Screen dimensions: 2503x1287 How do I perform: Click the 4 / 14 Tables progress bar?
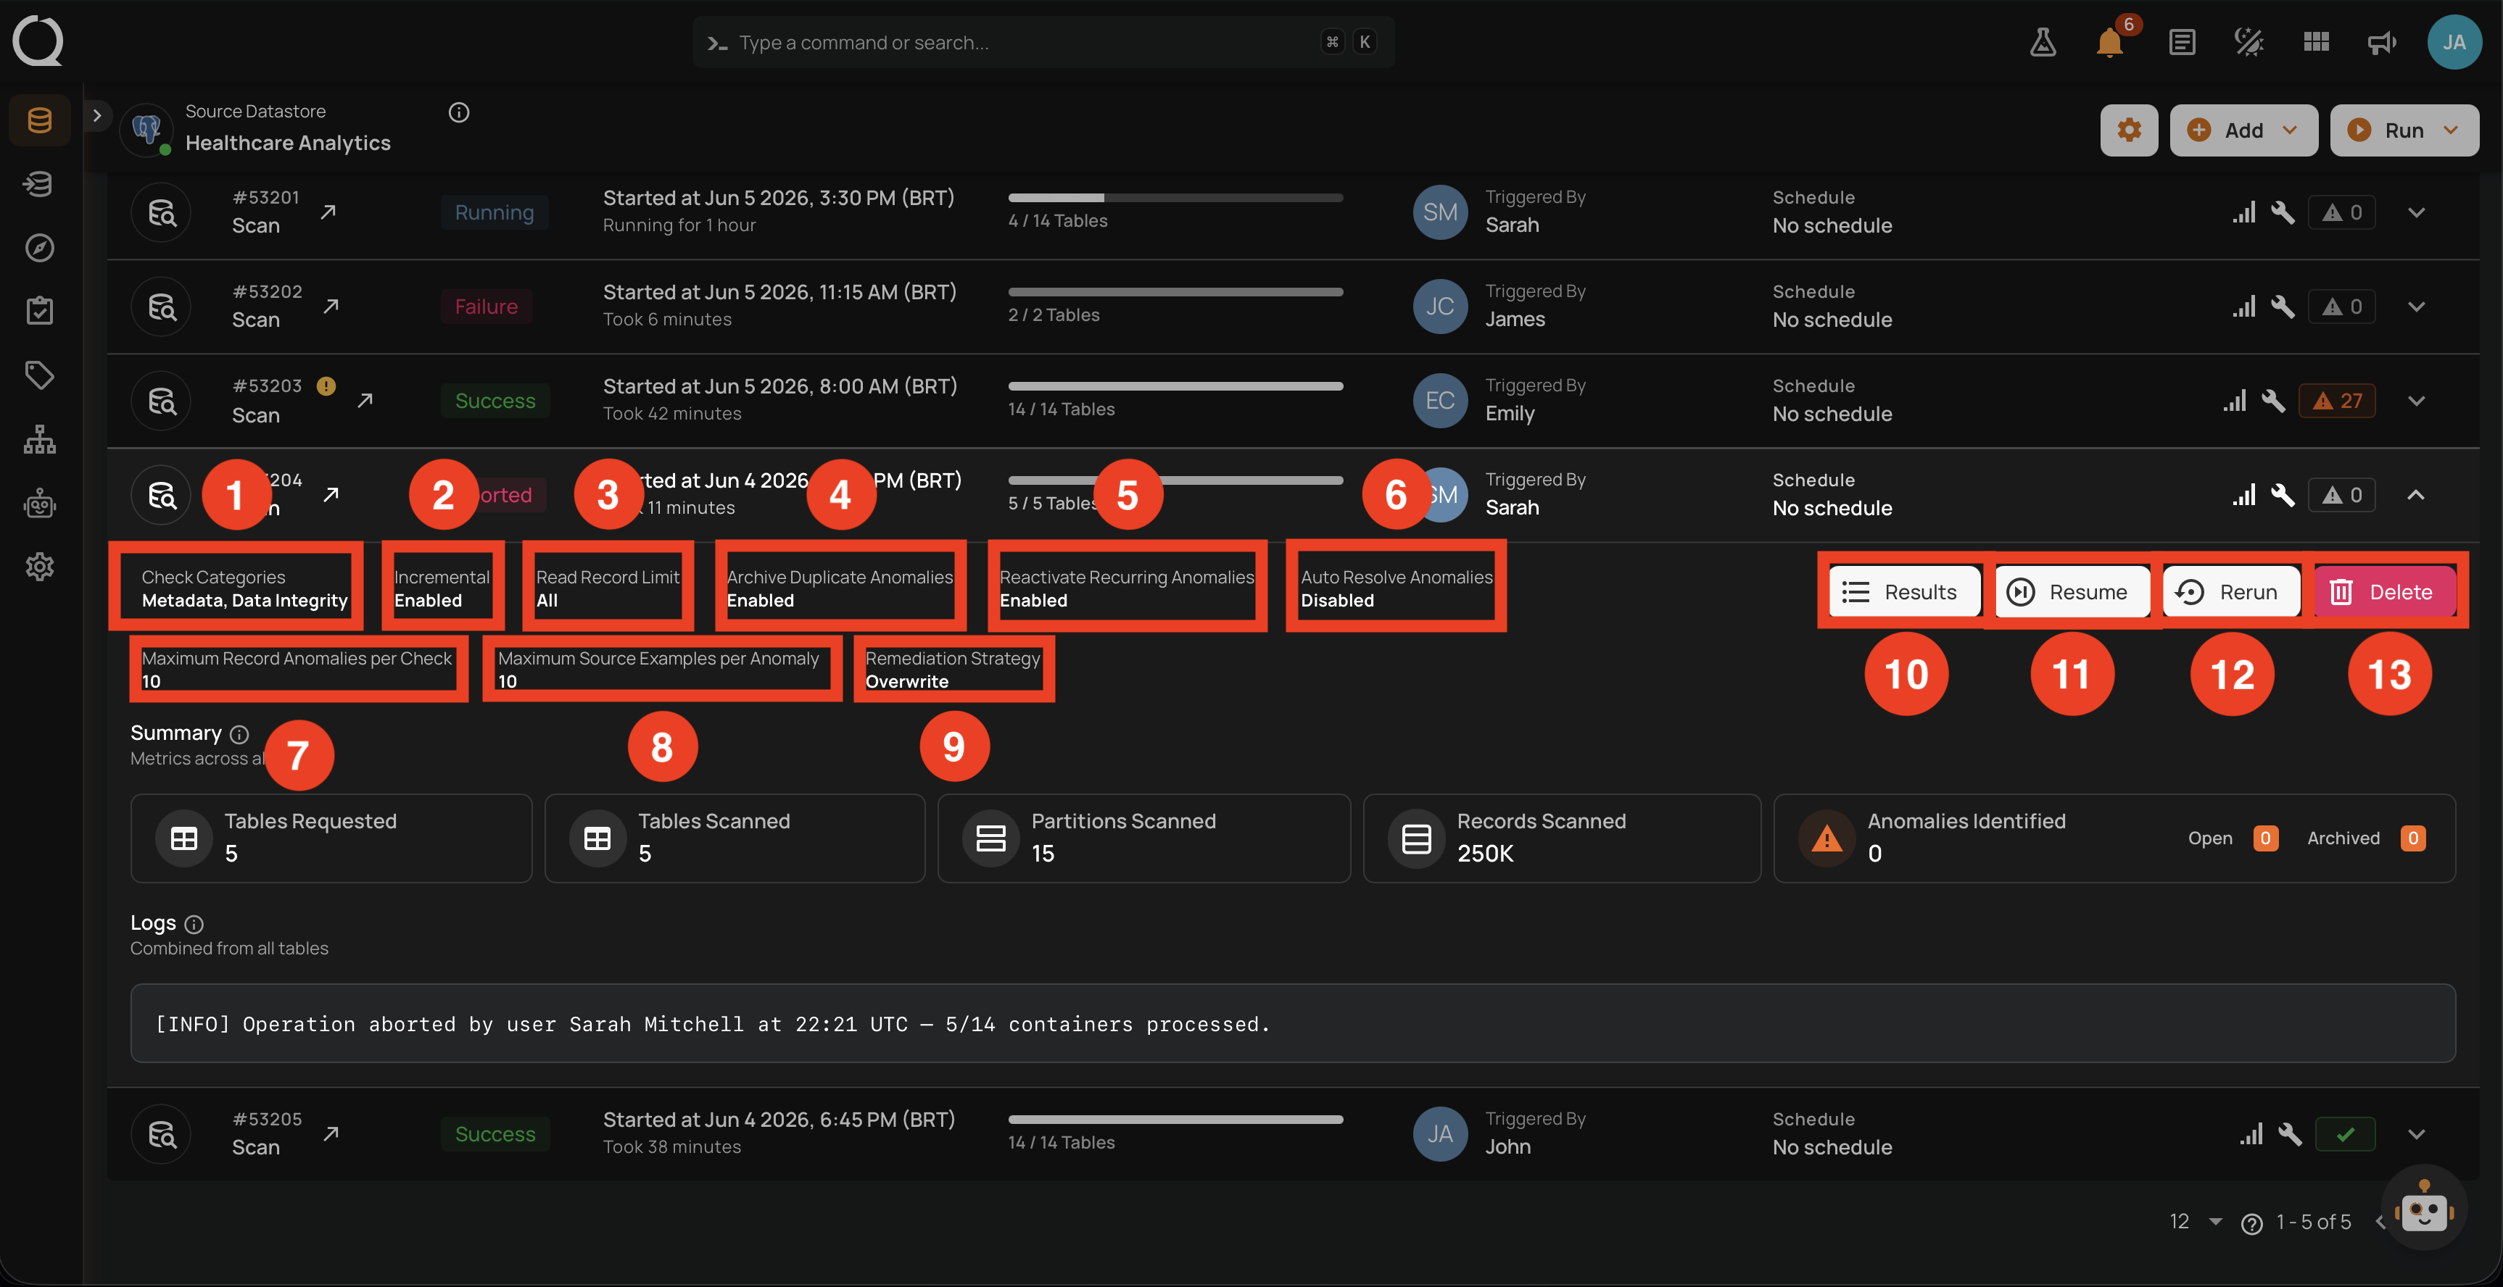click(x=1175, y=198)
